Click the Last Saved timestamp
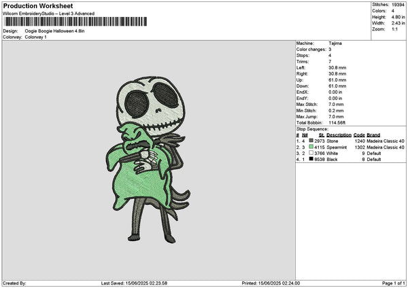 [134, 283]
